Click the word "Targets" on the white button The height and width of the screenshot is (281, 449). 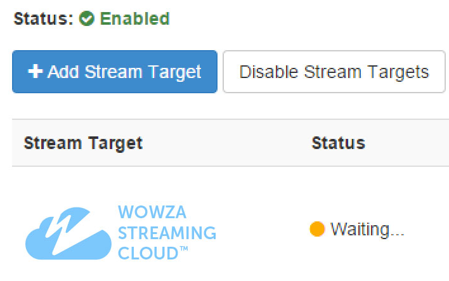click(x=400, y=72)
